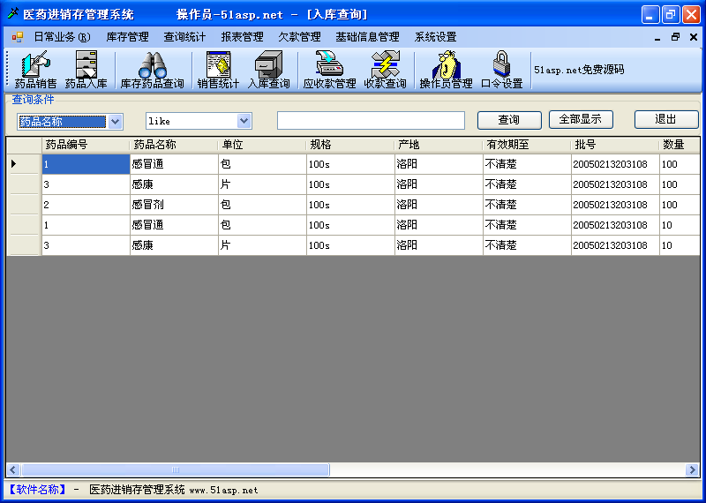Click the 数量 column header

(680, 145)
